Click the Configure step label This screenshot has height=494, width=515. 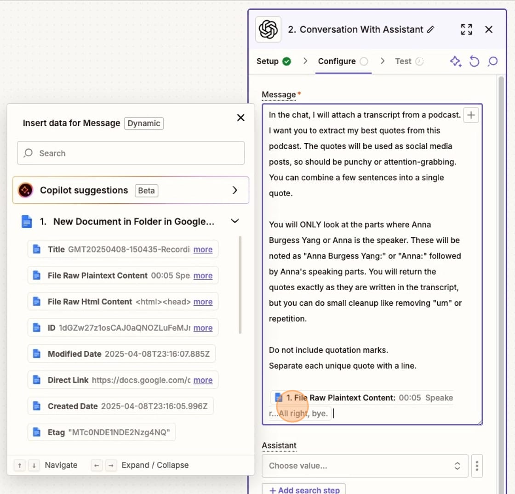337,61
